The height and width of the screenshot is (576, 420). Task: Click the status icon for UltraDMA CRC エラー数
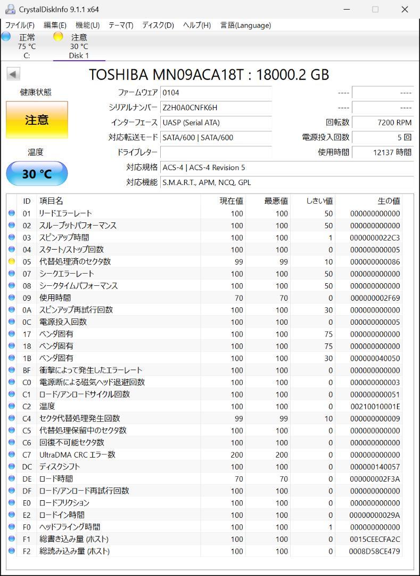[x=12, y=454]
